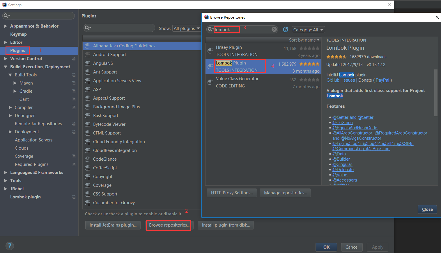Click Cancel in Settings dialog
The width and height of the screenshot is (441, 253).
point(352,247)
